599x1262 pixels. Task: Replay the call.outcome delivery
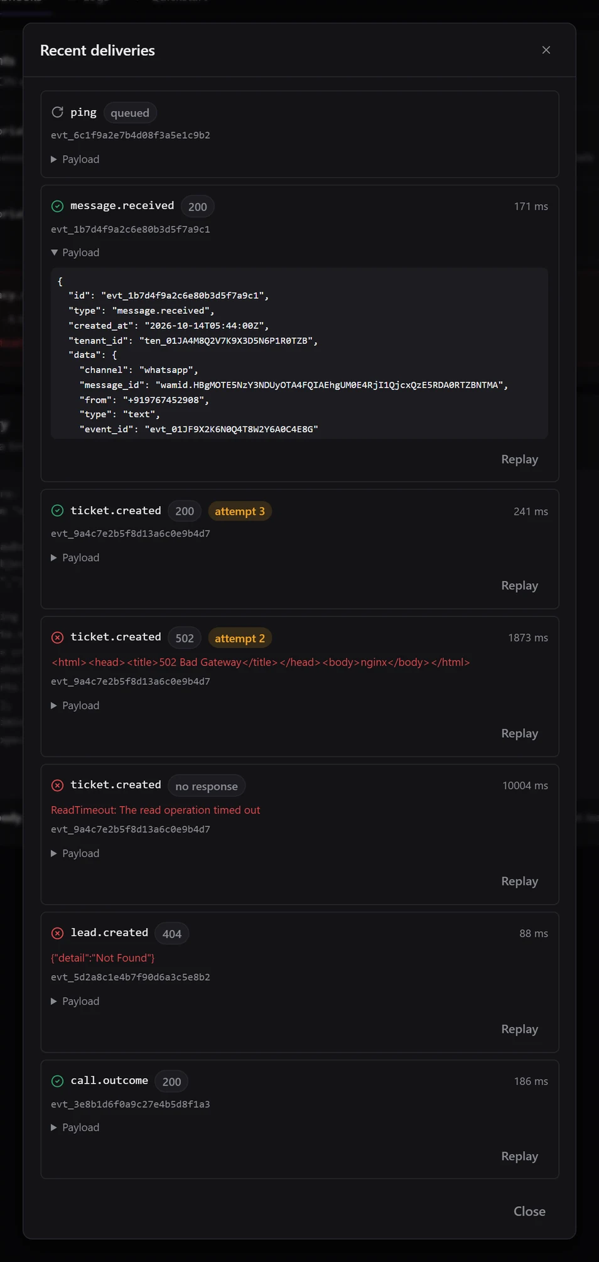(x=519, y=1157)
